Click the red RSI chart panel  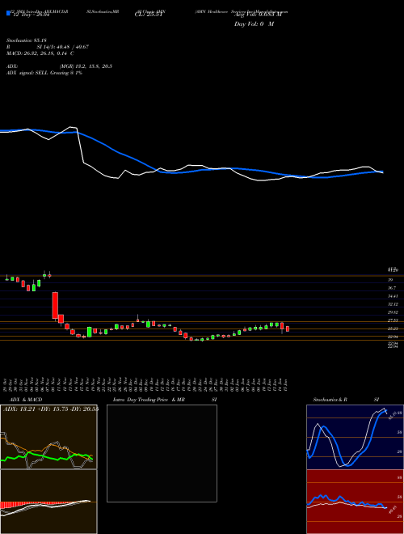click(355, 502)
